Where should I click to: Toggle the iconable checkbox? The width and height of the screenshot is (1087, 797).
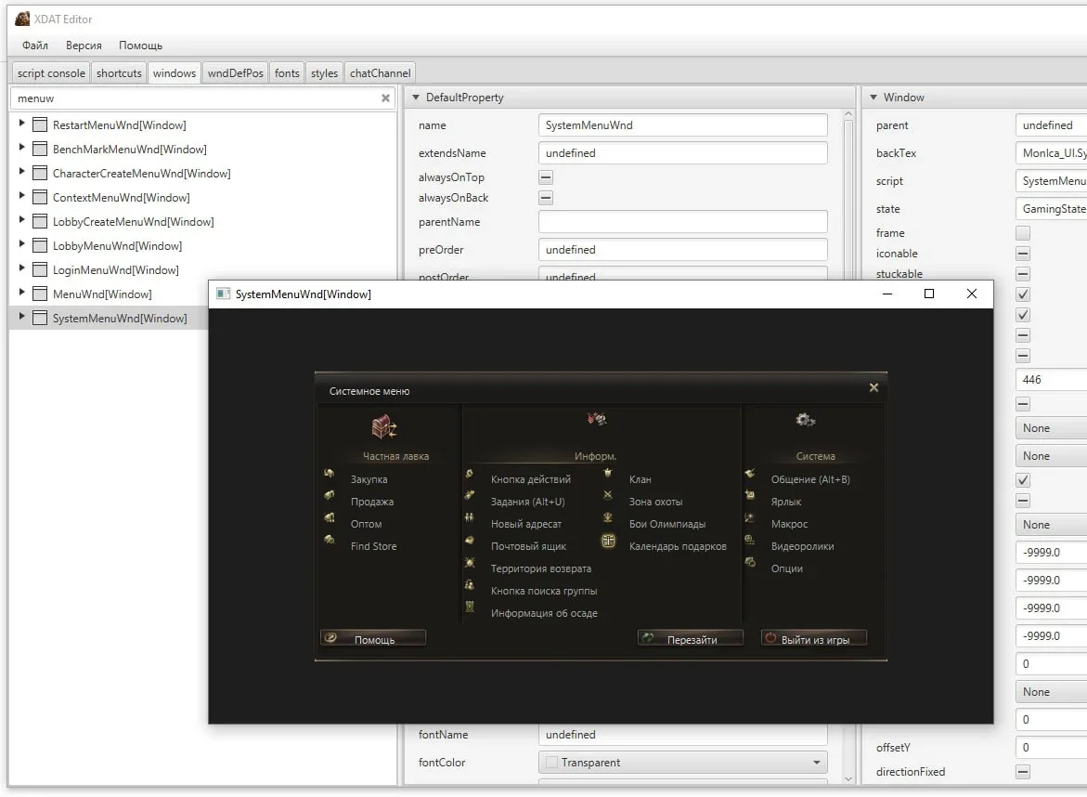pos(1023,254)
